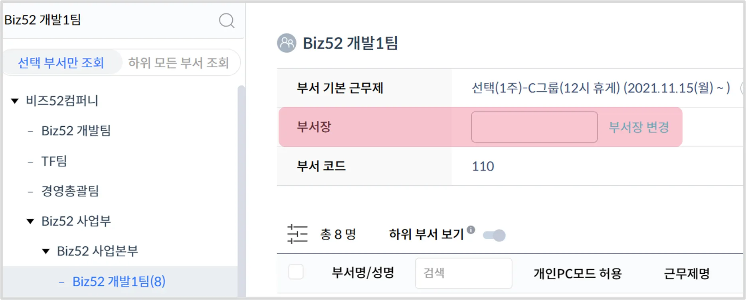Click the filter sliders icon

click(297, 234)
